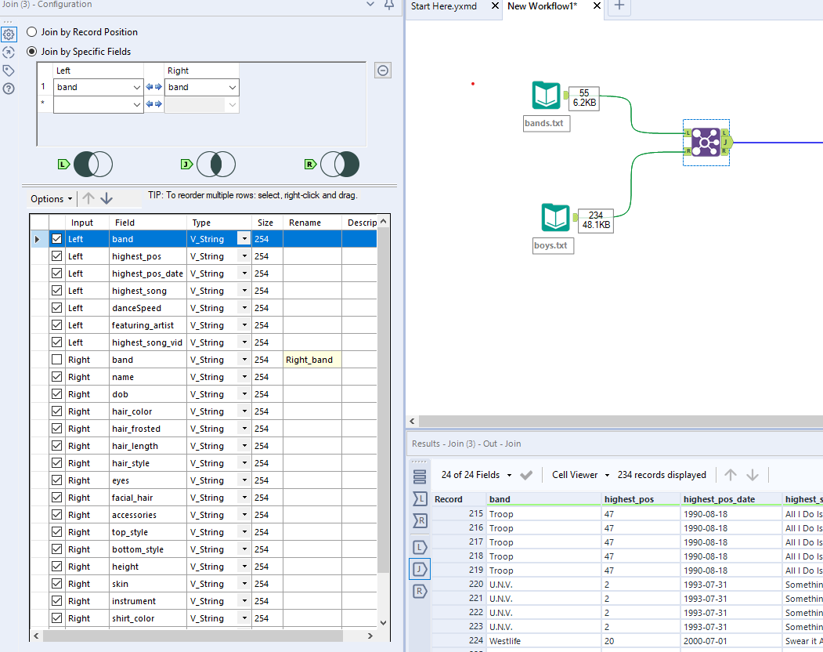Image resolution: width=823 pixels, height=652 pixels.
Task: Open the Cell Viewer dropdown
Action: point(580,475)
